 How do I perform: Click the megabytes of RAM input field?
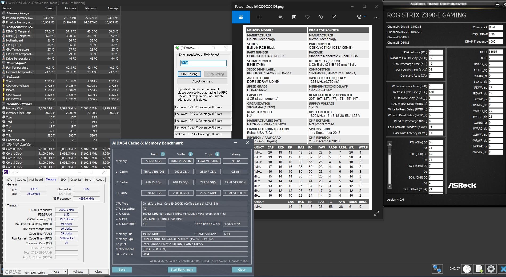203,63
